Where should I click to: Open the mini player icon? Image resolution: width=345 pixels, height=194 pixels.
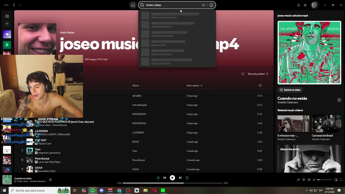tap(336, 180)
